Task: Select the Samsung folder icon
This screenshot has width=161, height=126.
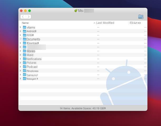Action: [x=25, y=75]
